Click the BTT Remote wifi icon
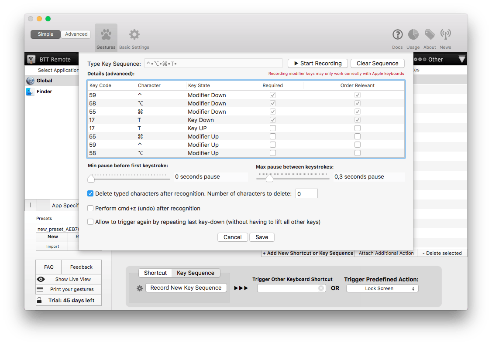The height and width of the screenshot is (345, 492). coord(31,59)
